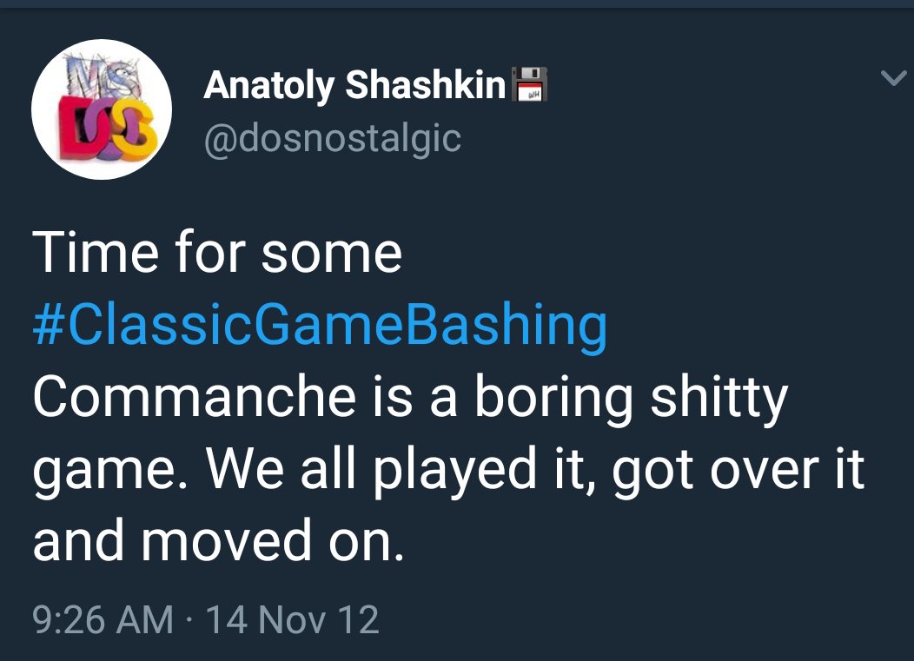Click the 'got over it' phrase

click(738, 473)
